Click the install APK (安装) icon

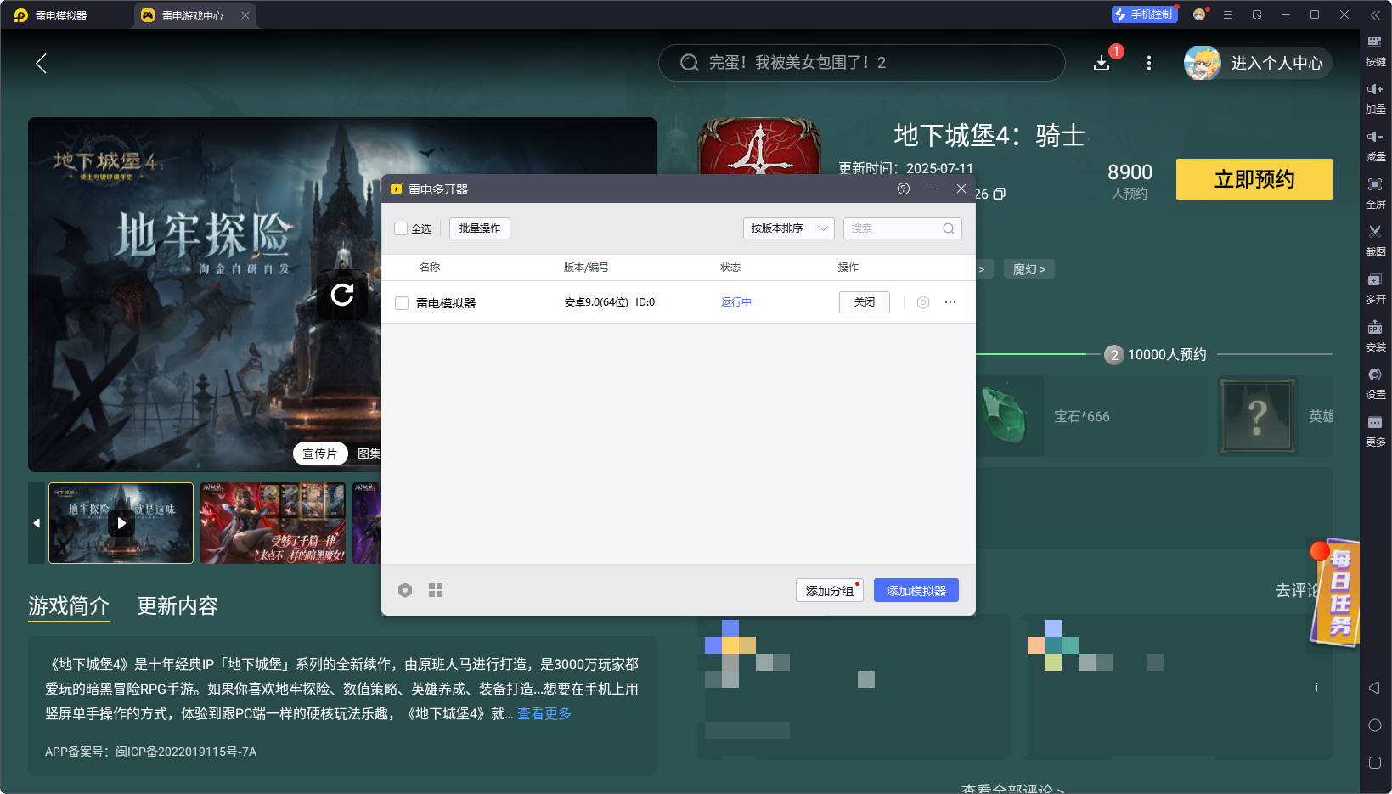click(x=1374, y=328)
